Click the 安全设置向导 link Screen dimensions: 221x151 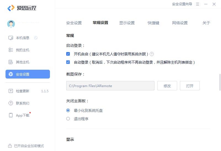click(x=182, y=4)
